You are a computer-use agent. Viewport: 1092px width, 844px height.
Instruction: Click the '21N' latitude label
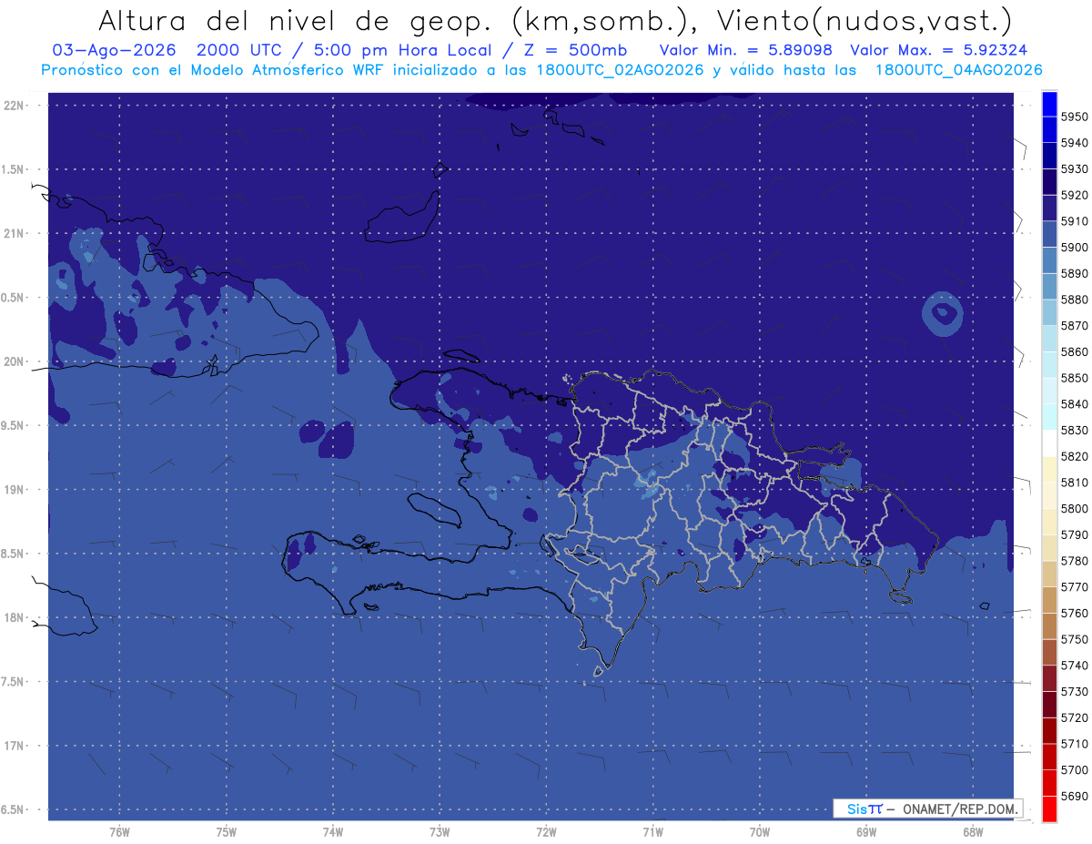13,233
